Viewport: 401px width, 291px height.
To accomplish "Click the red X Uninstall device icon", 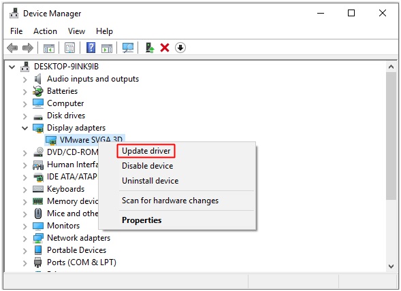I will click(165, 48).
